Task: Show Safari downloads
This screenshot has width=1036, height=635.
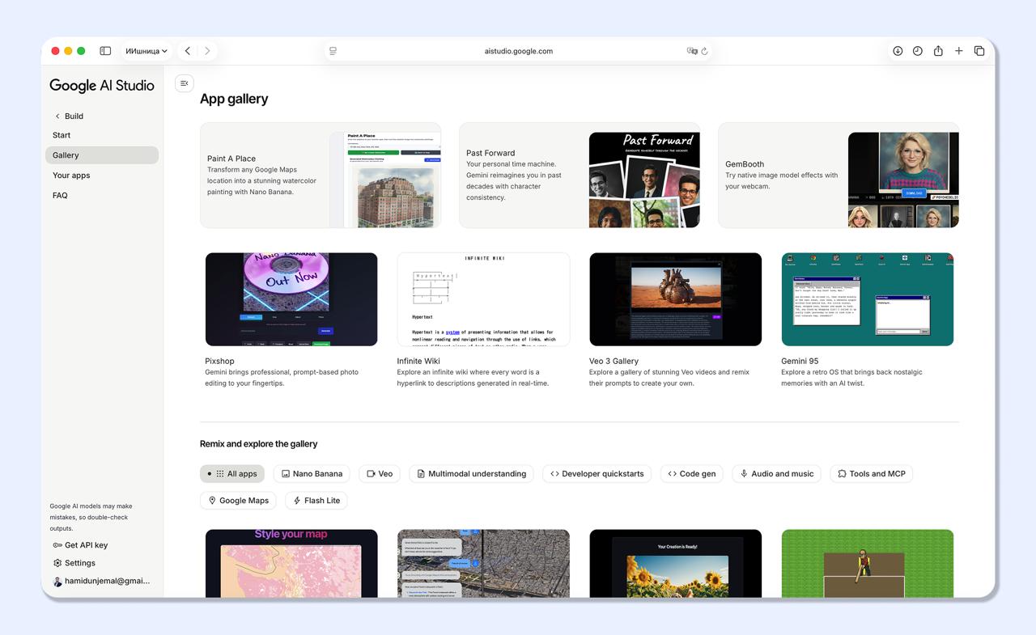Action: tap(898, 51)
